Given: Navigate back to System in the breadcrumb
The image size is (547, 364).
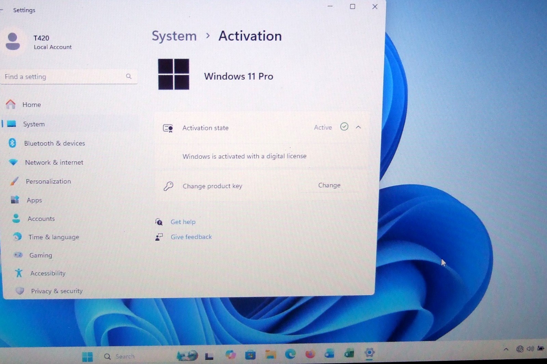Looking at the screenshot, I should click(x=174, y=36).
